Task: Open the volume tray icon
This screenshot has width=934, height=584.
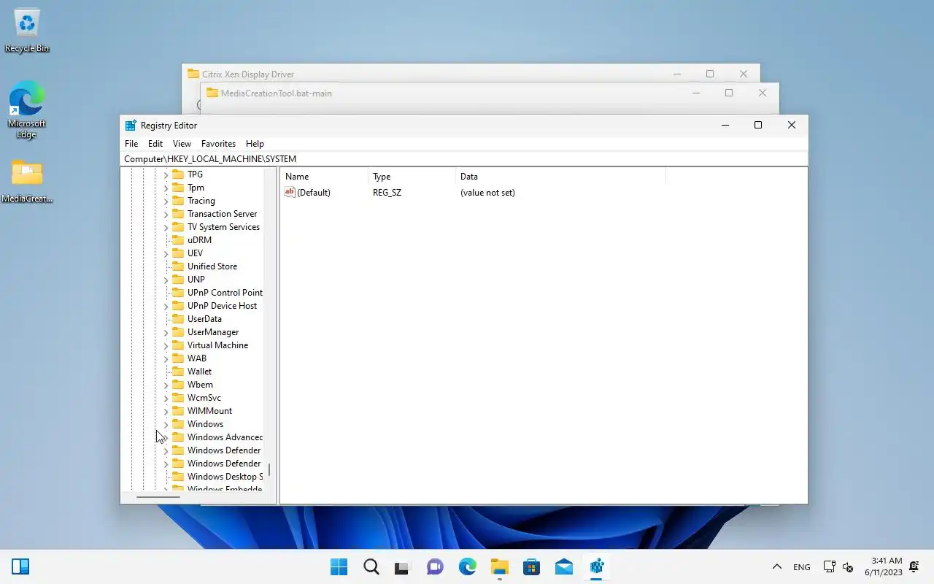Action: pos(848,566)
